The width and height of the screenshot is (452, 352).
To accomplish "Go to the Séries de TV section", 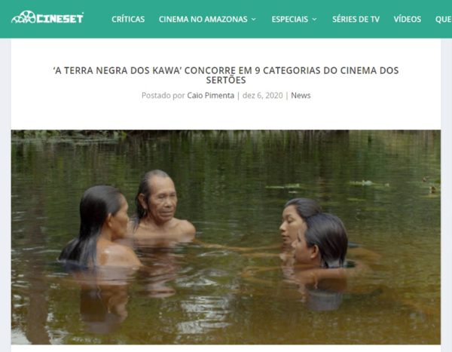I will (356, 20).
